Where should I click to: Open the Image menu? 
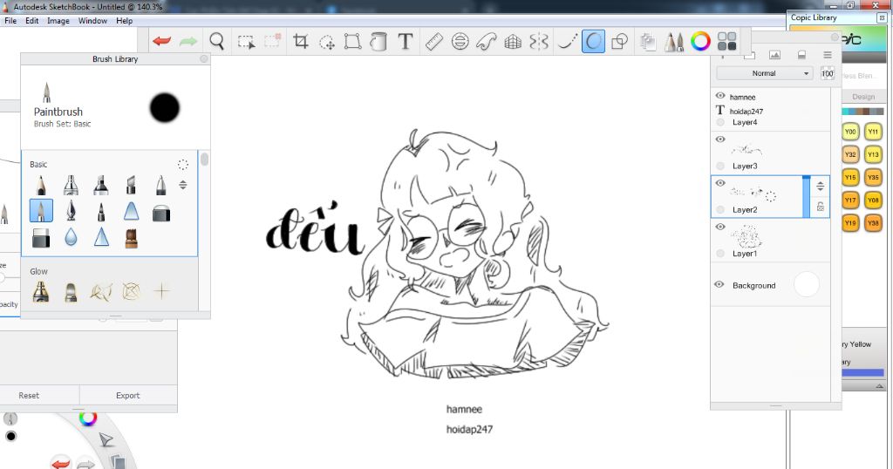click(58, 21)
